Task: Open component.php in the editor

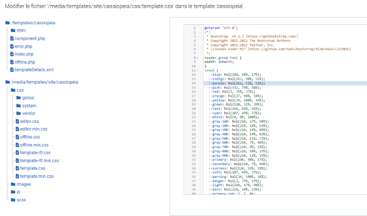Action: pyautogui.click(x=30, y=39)
